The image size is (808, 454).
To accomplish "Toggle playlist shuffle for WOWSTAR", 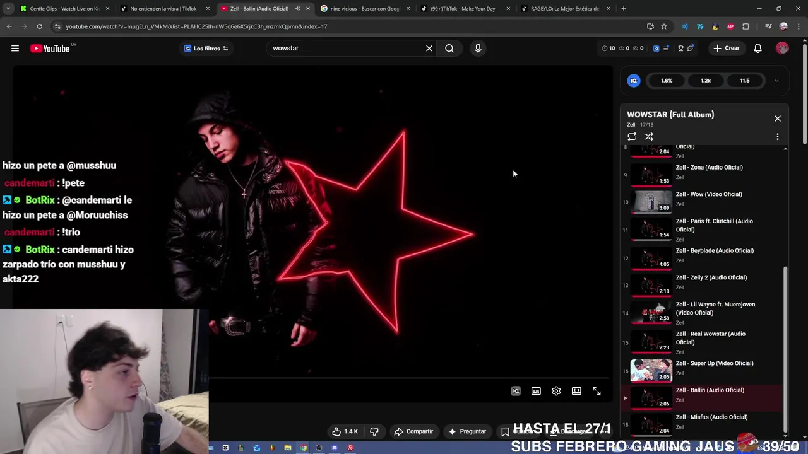I will click(x=648, y=137).
